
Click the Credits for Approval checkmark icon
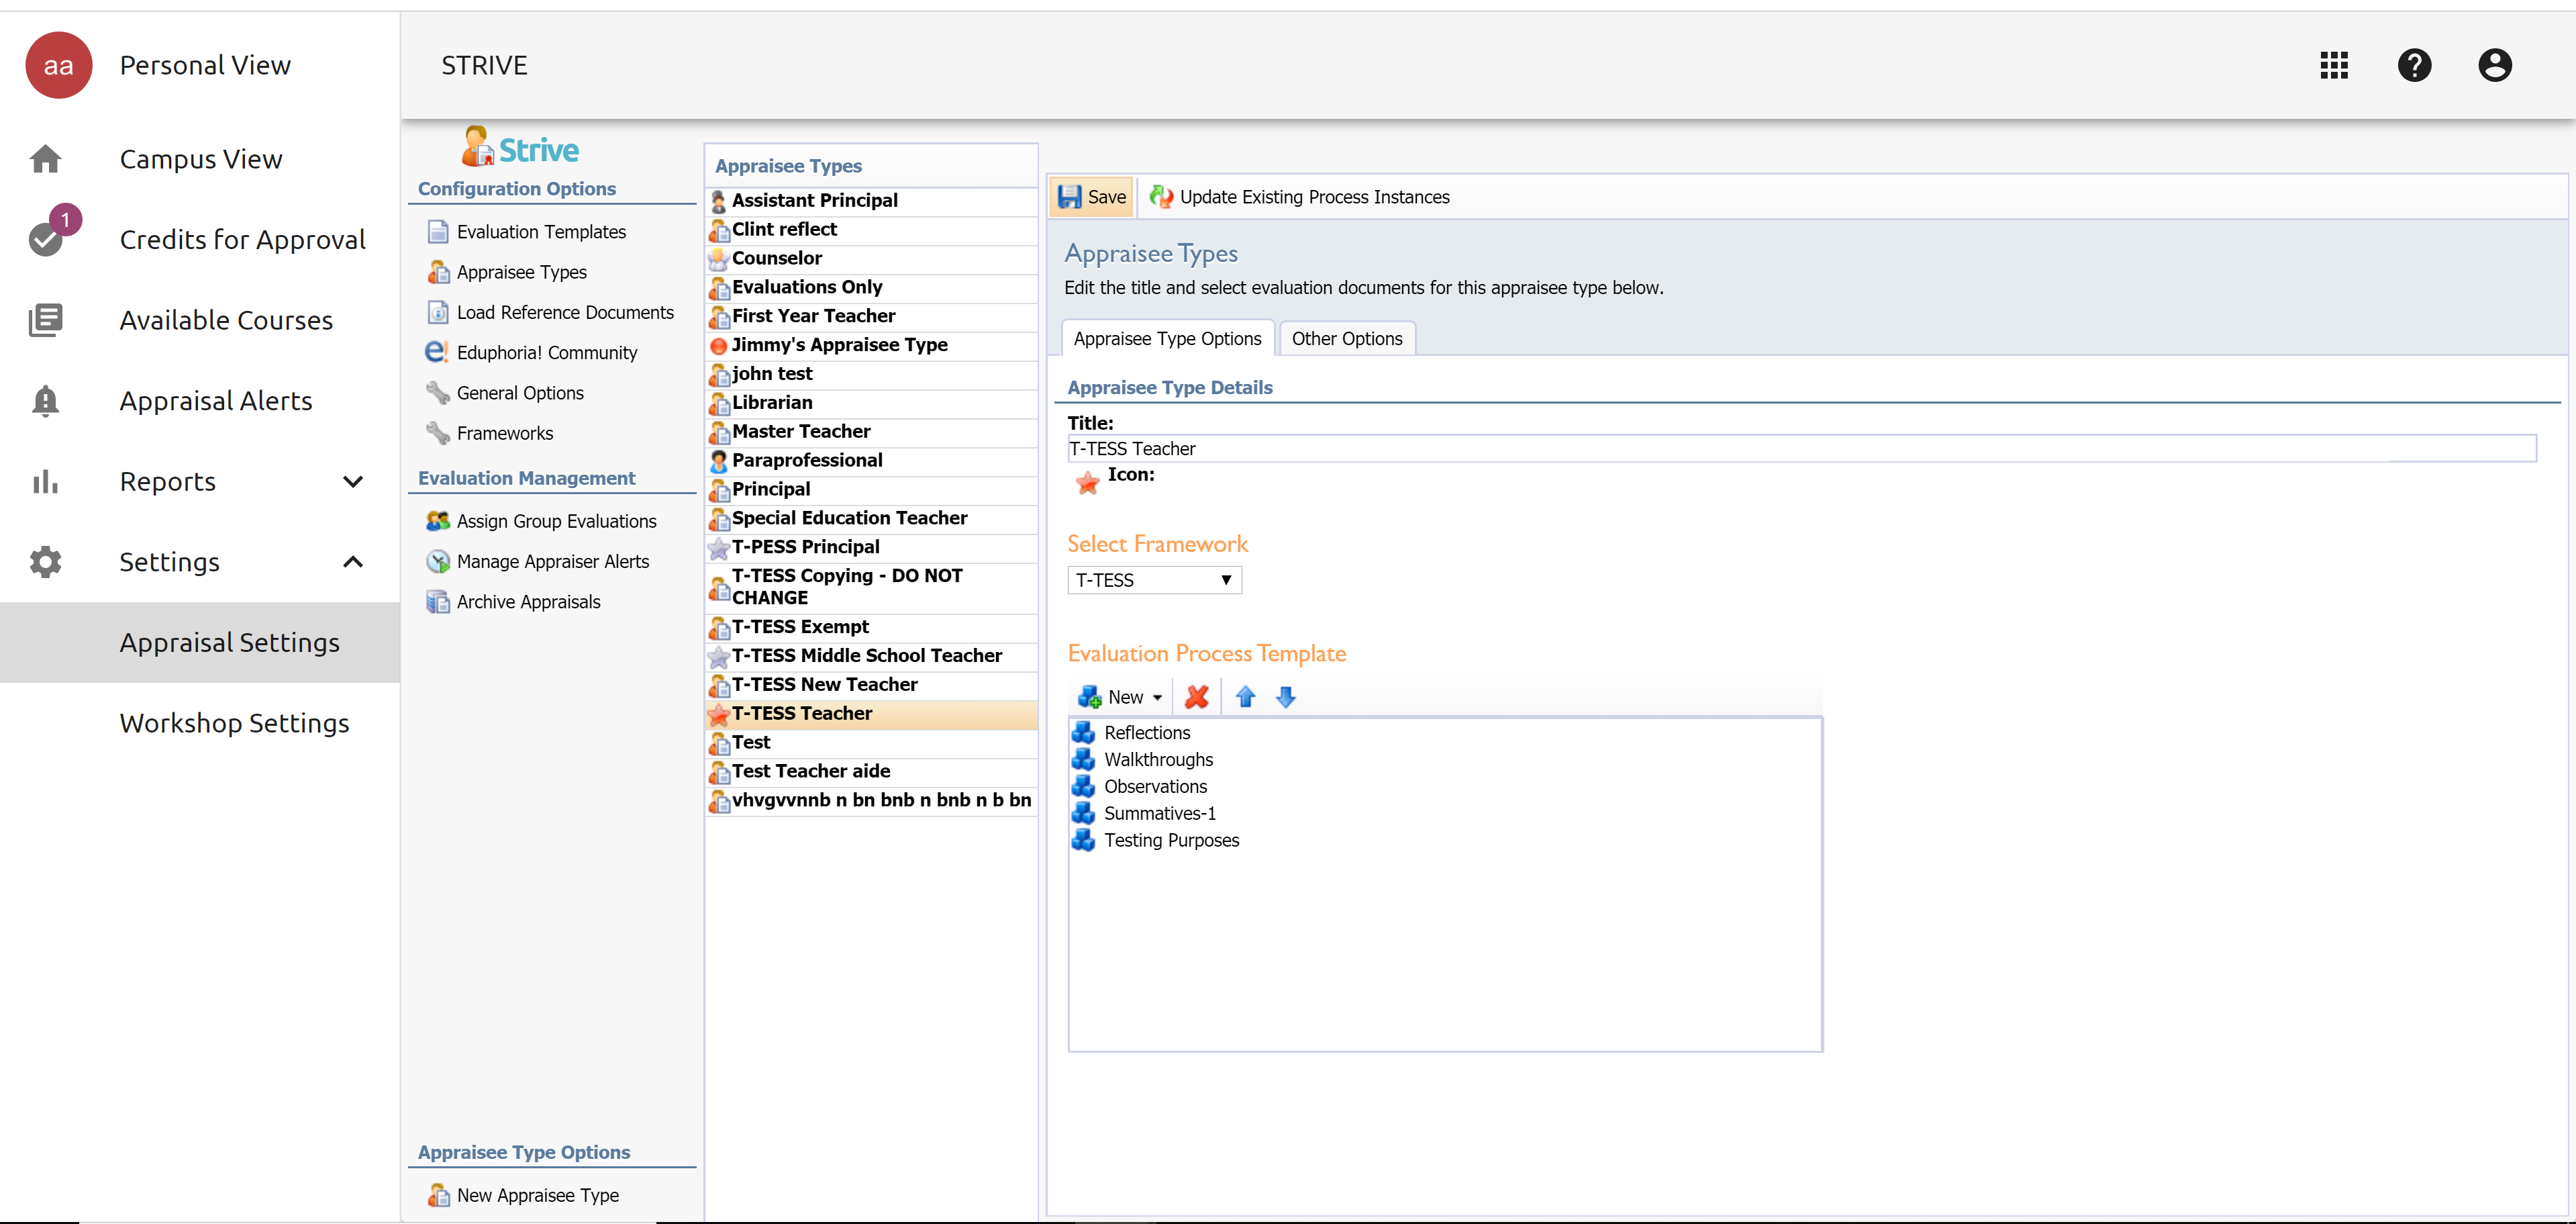[x=45, y=240]
